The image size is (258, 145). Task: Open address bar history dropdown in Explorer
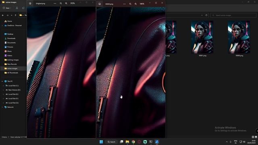pyautogui.click(x=202, y=15)
